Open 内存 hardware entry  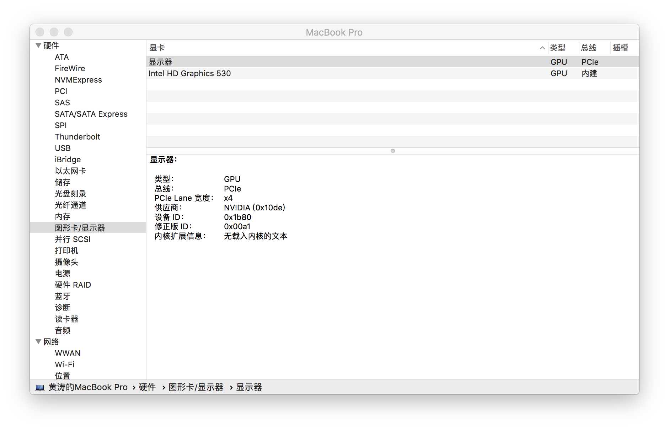pos(63,216)
